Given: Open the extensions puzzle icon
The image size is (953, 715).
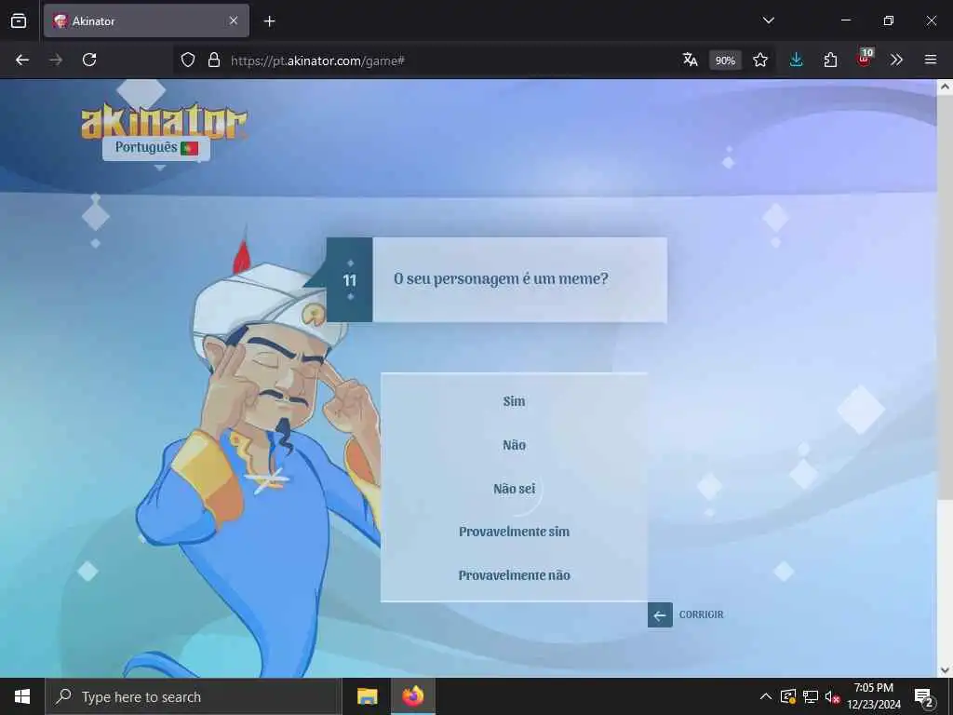Looking at the screenshot, I should 830,60.
